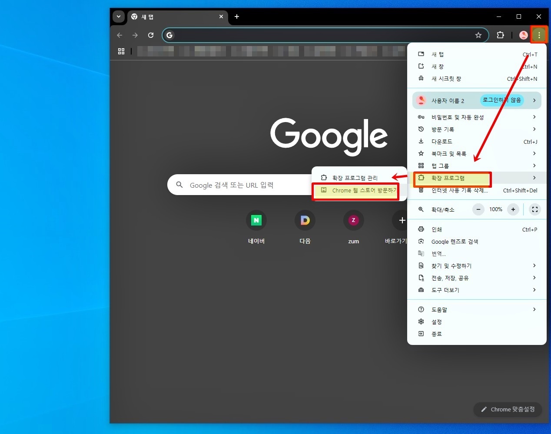
Task: Select 새 탭 menu entry
Action: point(477,54)
